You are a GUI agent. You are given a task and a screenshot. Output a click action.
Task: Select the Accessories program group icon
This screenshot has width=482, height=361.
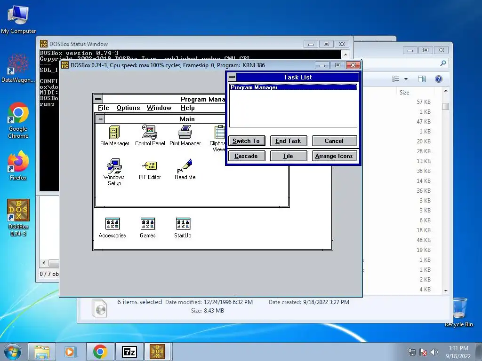[112, 228]
